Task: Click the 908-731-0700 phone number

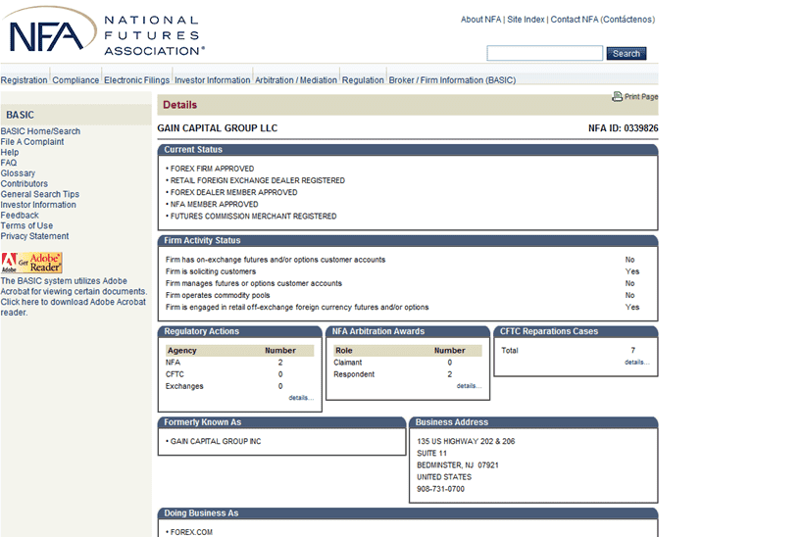Action: coord(440,489)
